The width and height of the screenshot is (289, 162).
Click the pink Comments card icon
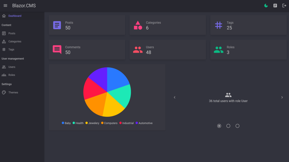pos(57,50)
